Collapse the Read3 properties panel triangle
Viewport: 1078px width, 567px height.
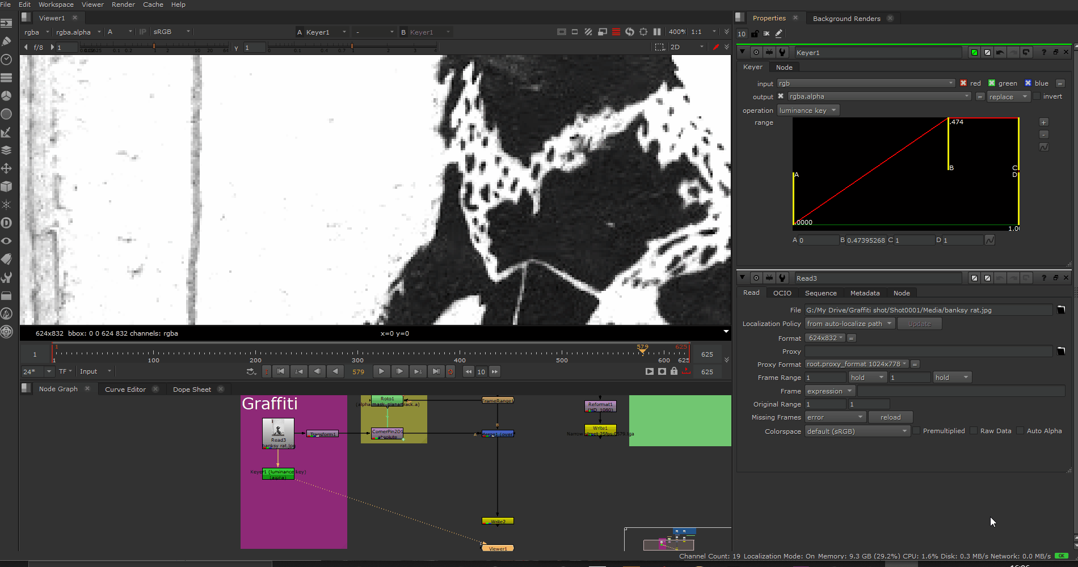(742, 277)
